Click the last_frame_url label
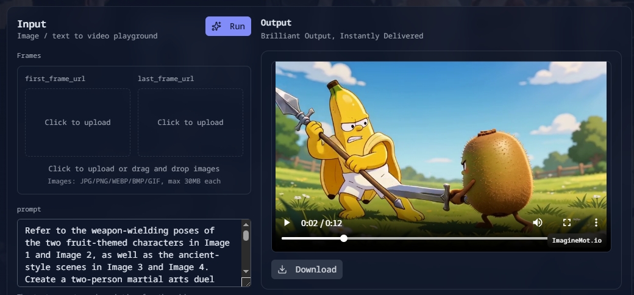The image size is (634, 295). point(166,79)
